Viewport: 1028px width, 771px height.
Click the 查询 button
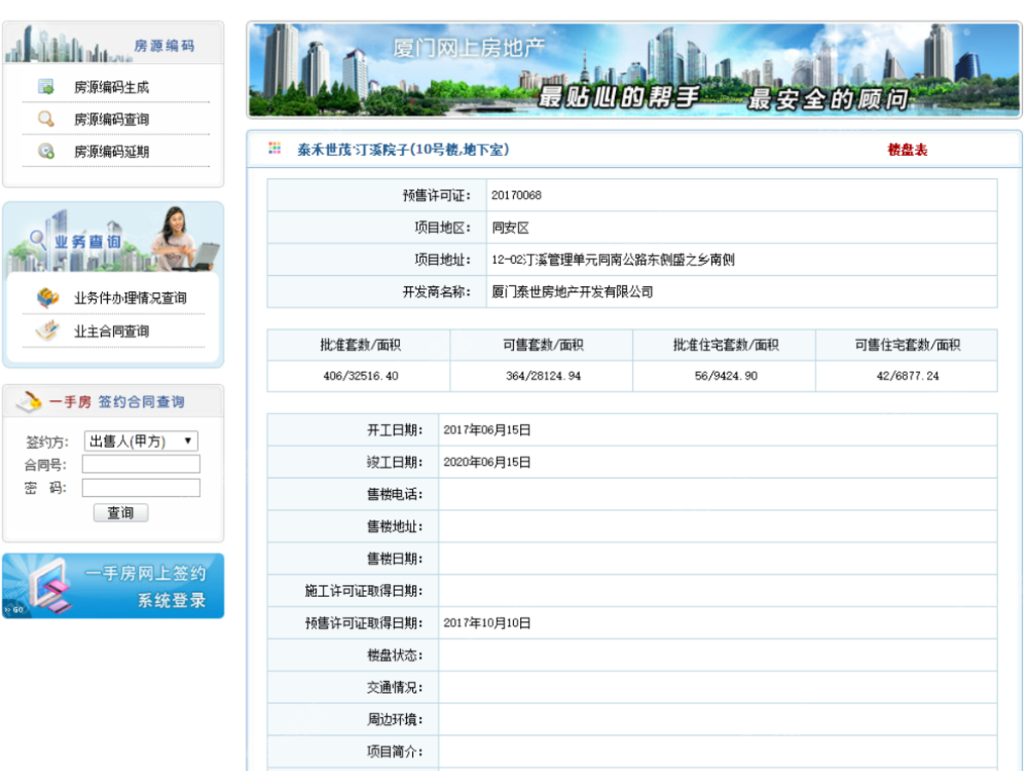(x=121, y=512)
